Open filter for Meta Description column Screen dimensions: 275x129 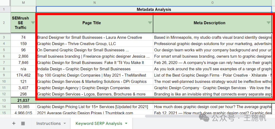coord(269,23)
